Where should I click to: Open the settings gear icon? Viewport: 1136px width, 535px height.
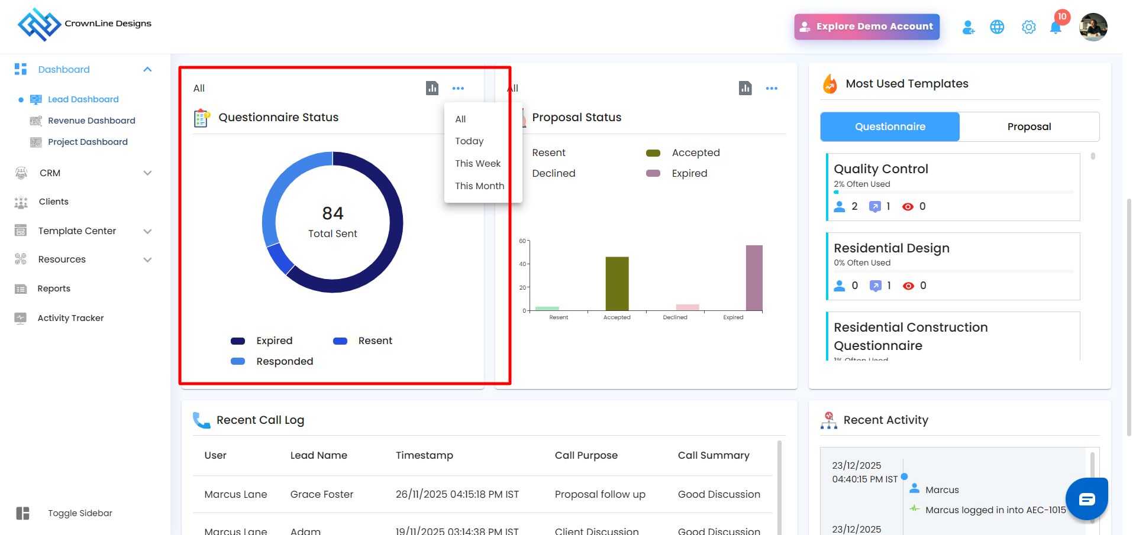click(x=1029, y=27)
